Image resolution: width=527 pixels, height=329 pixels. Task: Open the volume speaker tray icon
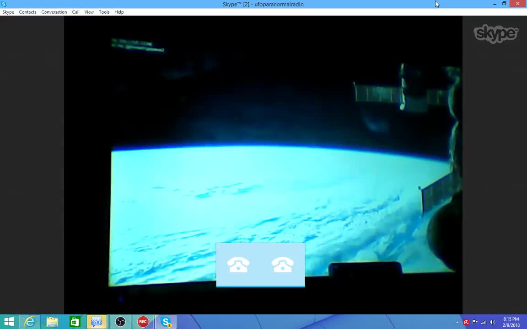(x=492, y=322)
